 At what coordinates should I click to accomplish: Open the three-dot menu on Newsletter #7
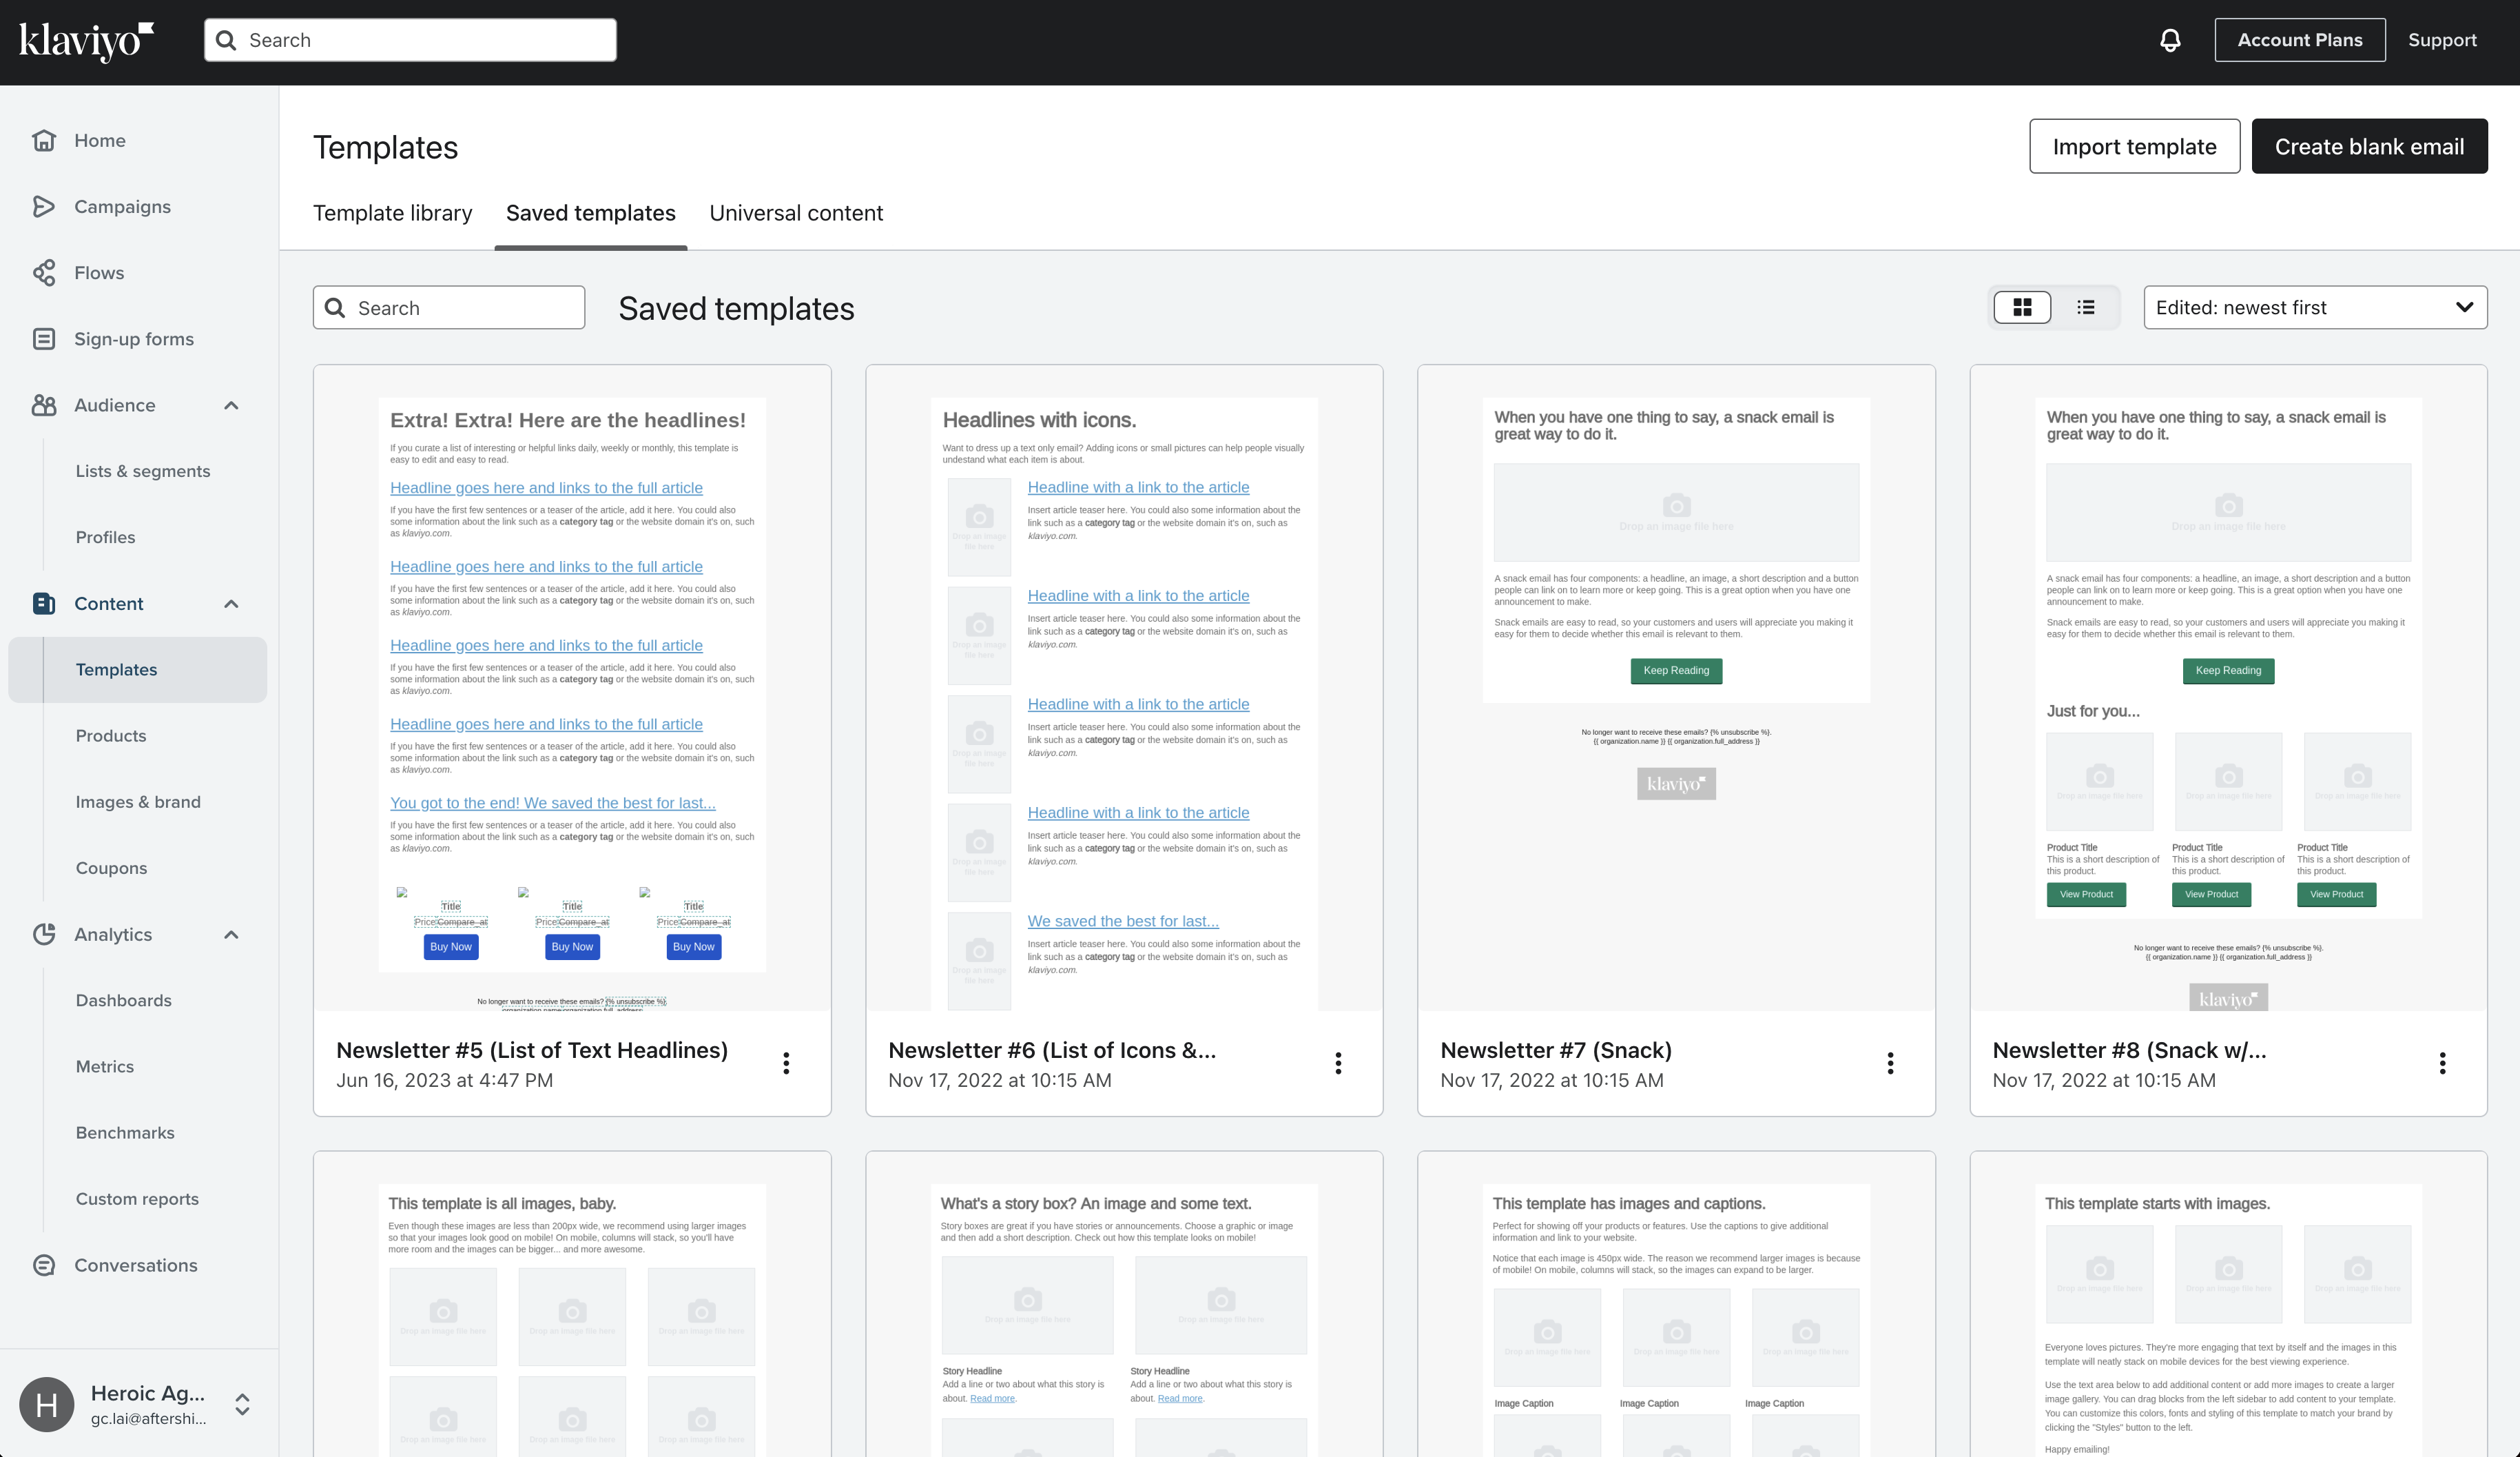pos(1890,1063)
